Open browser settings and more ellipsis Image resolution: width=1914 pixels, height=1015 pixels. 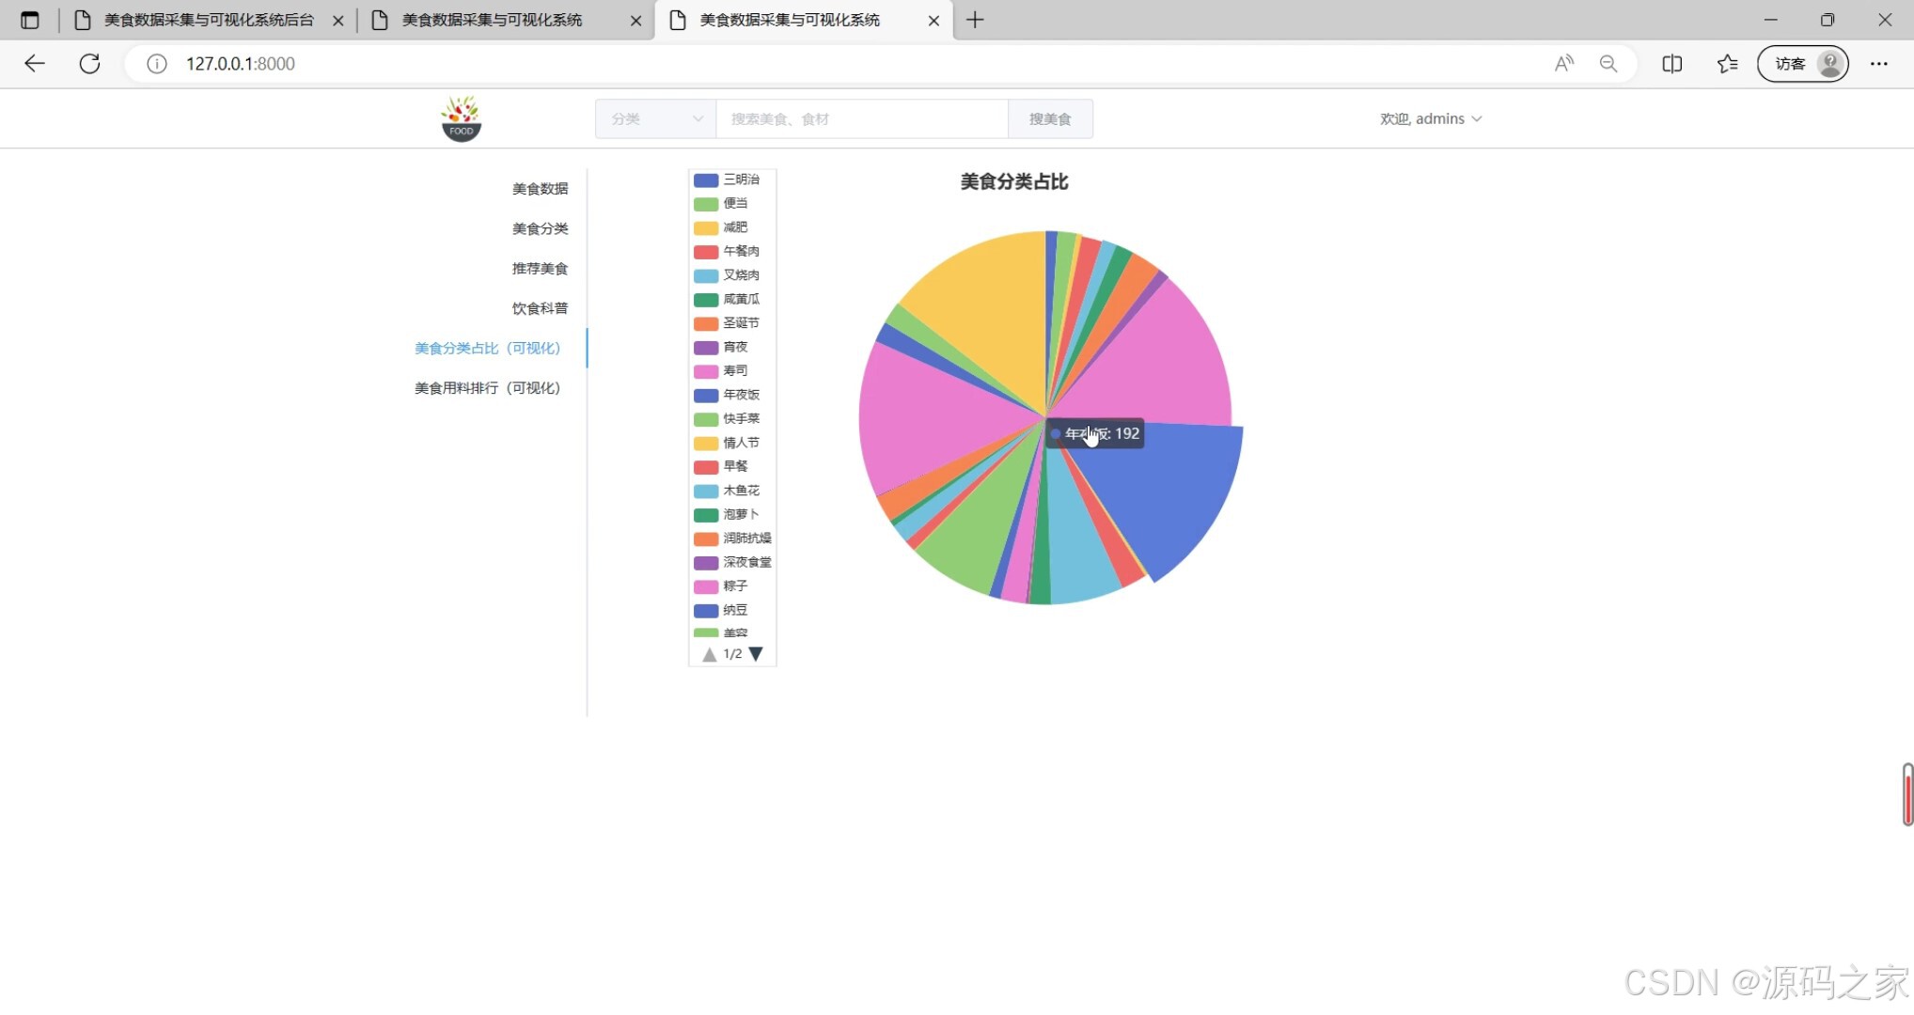[1878, 64]
